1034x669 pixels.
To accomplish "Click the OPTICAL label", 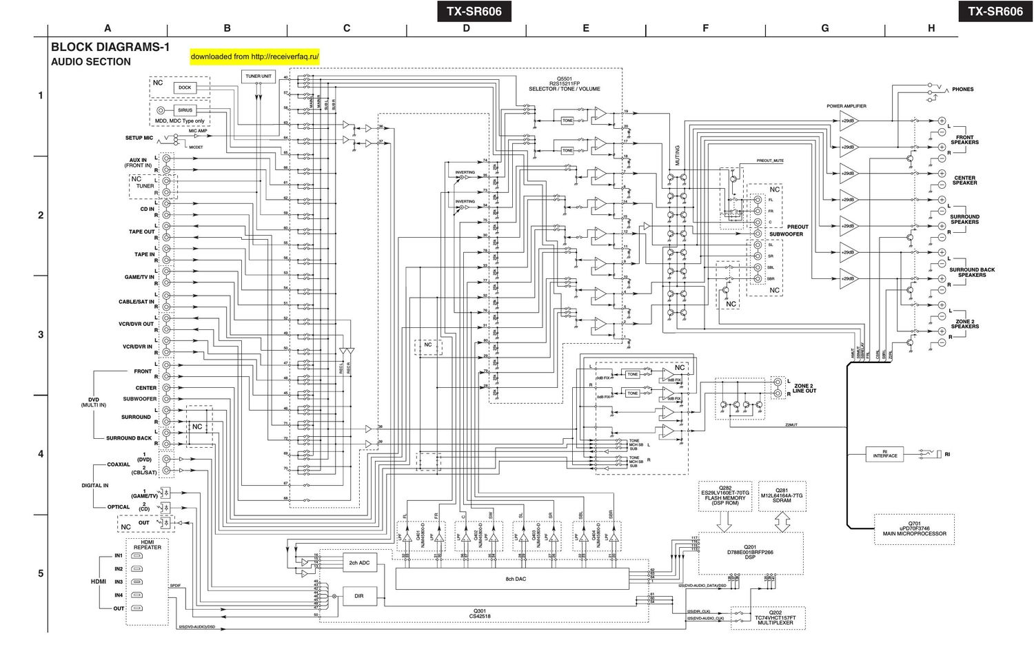I will [119, 507].
